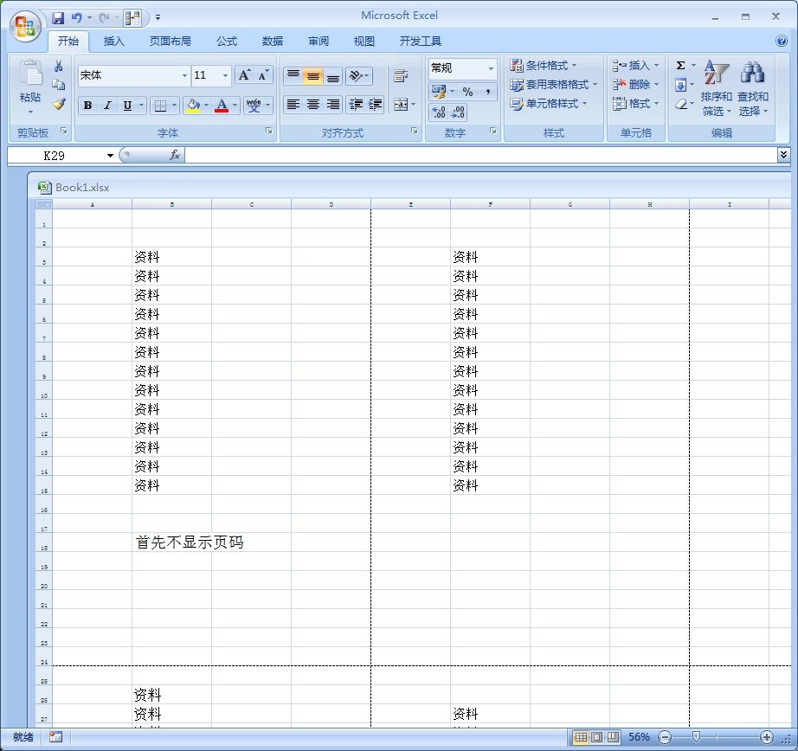This screenshot has height=751, width=798.
Task: Save the workbook using the floppy icon
Action: [58, 18]
